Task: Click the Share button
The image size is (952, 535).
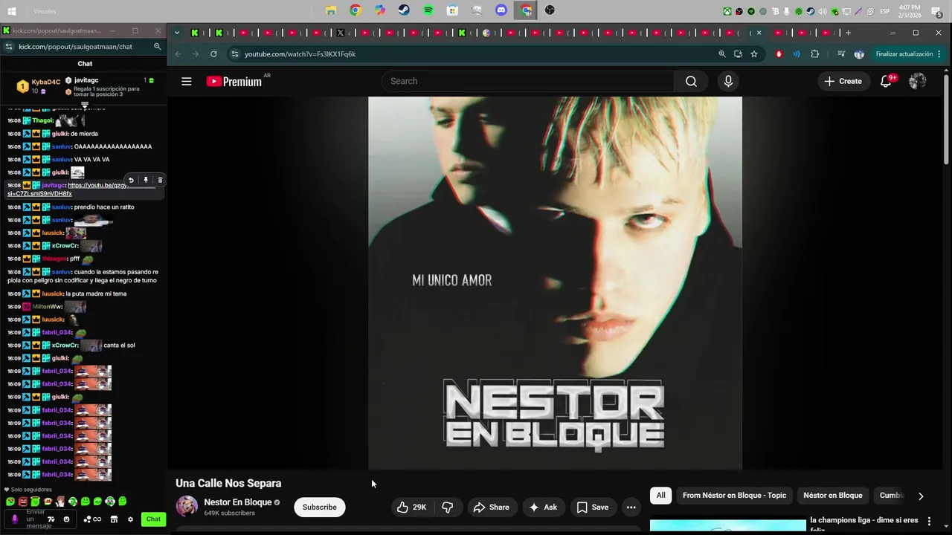Action: (x=492, y=508)
